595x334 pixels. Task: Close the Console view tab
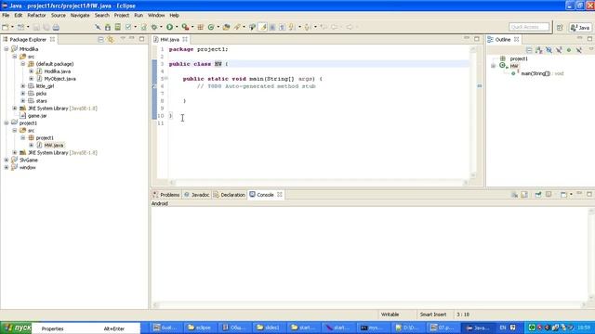pos(280,194)
